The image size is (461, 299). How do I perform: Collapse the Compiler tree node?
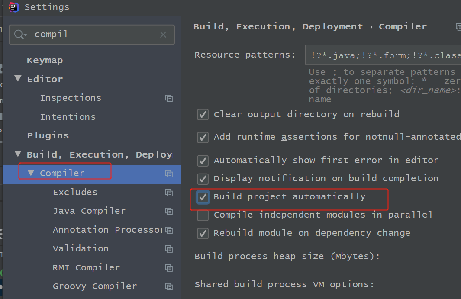tap(31, 173)
